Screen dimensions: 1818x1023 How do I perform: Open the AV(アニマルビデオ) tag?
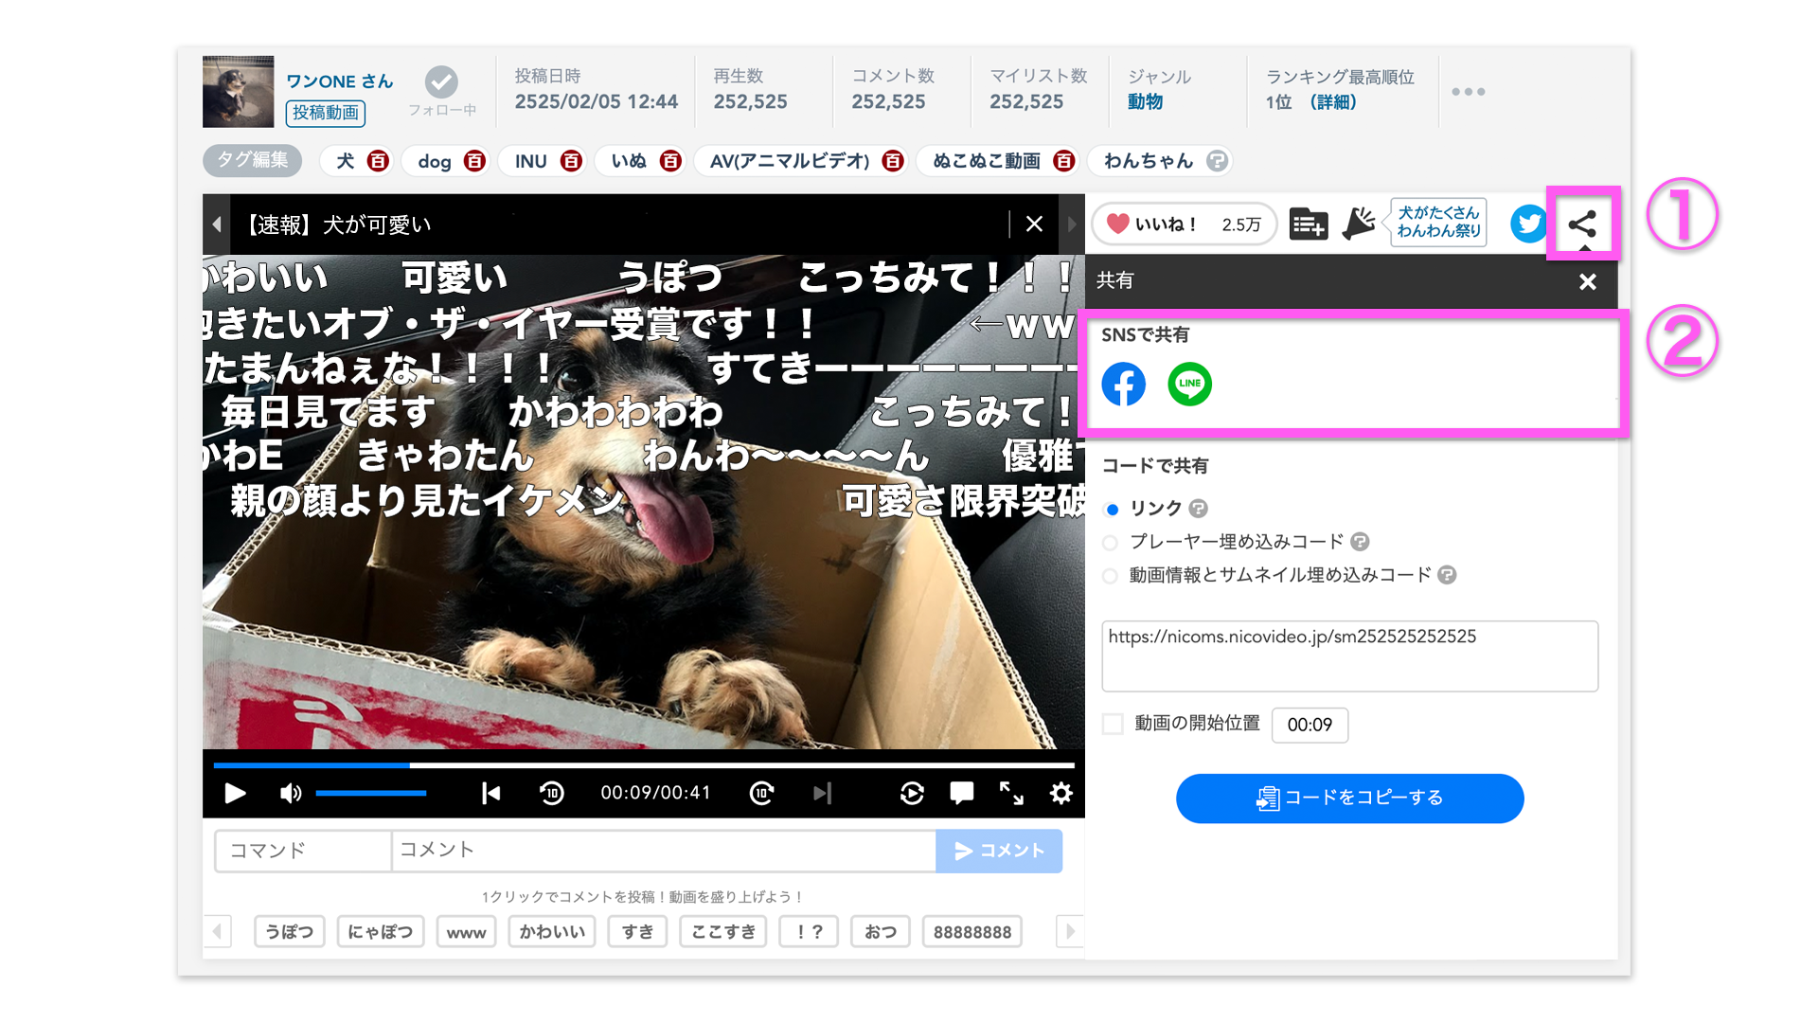pos(790,161)
